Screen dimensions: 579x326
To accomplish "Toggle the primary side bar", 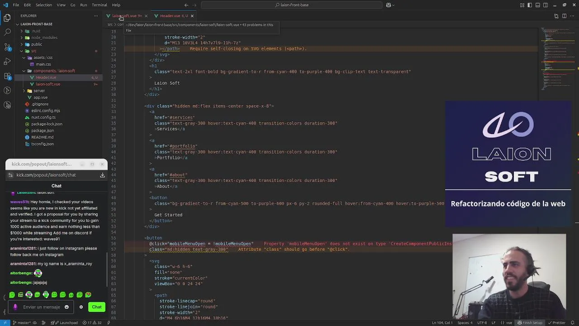I will 530,5.
